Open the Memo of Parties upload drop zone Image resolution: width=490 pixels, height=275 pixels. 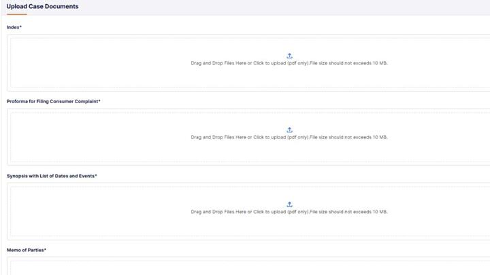(248, 266)
